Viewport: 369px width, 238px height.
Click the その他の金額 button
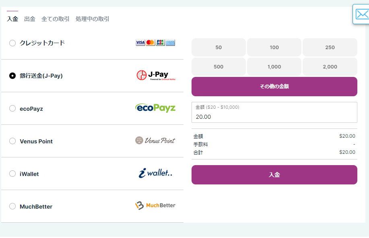(274, 87)
